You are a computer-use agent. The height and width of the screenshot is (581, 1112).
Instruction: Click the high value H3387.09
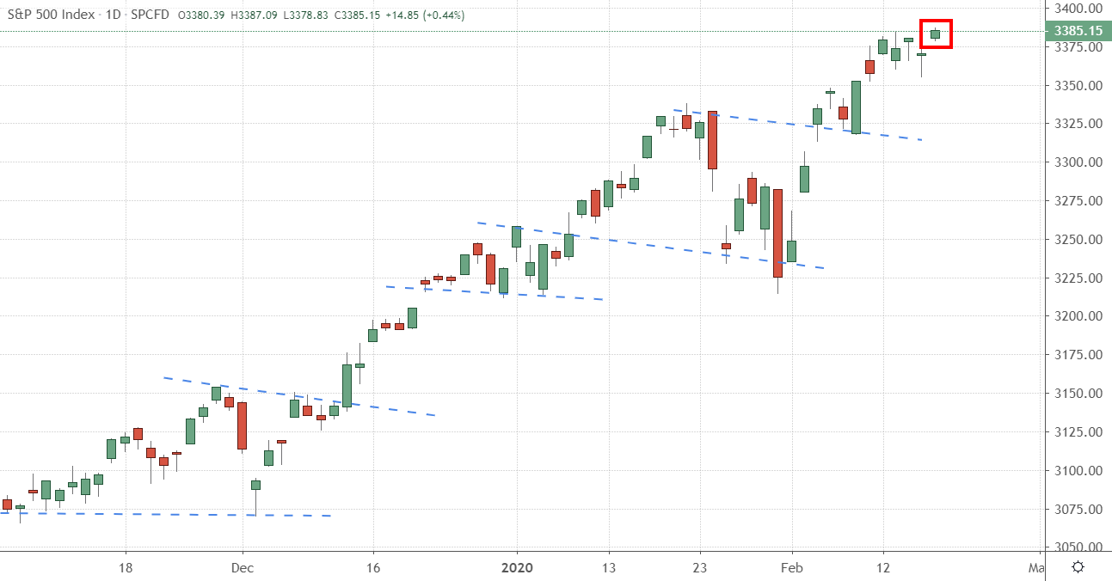[x=254, y=15]
